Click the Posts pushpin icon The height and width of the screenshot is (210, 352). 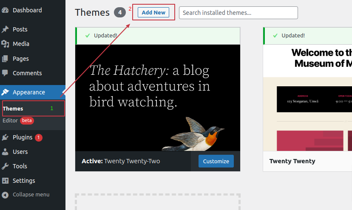[x=5, y=29]
